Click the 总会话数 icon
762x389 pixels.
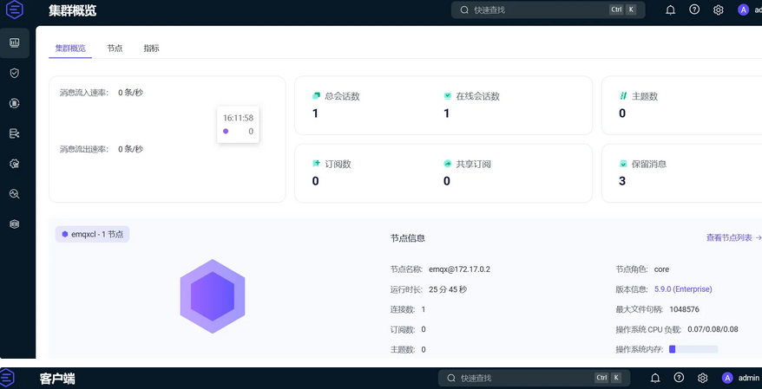coord(317,96)
